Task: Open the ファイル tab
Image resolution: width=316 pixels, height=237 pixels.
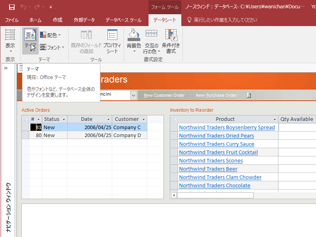Action: click(12, 20)
